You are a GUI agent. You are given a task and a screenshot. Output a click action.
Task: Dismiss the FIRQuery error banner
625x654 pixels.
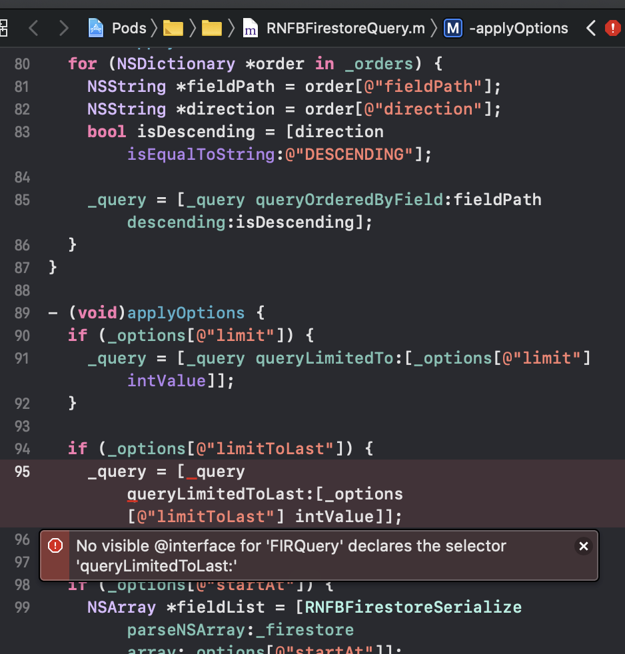[x=584, y=546]
